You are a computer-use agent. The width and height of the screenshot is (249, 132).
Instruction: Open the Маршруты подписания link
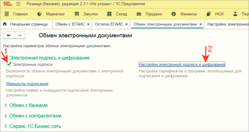[27, 84]
